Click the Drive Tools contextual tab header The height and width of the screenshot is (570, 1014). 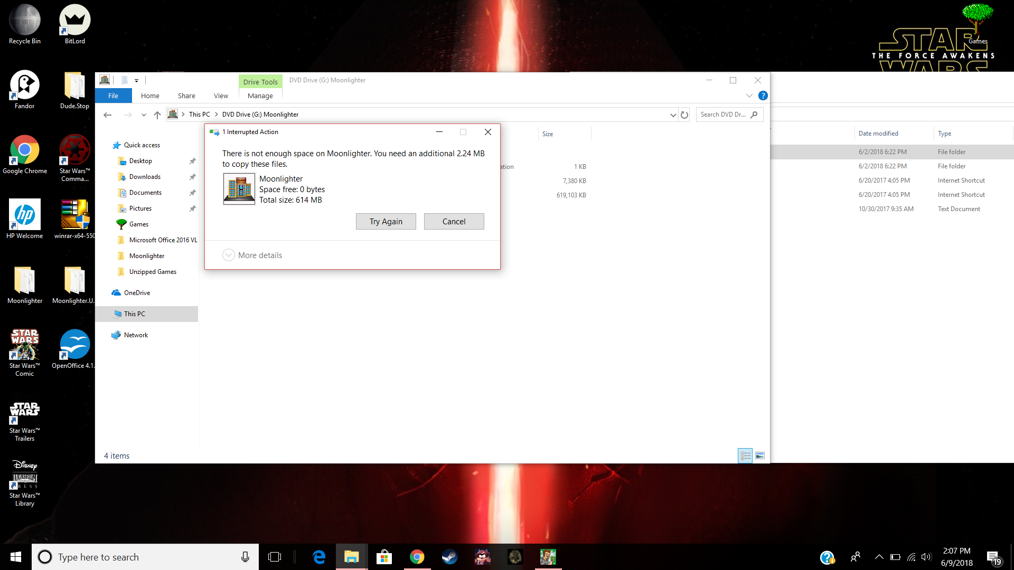tap(260, 81)
